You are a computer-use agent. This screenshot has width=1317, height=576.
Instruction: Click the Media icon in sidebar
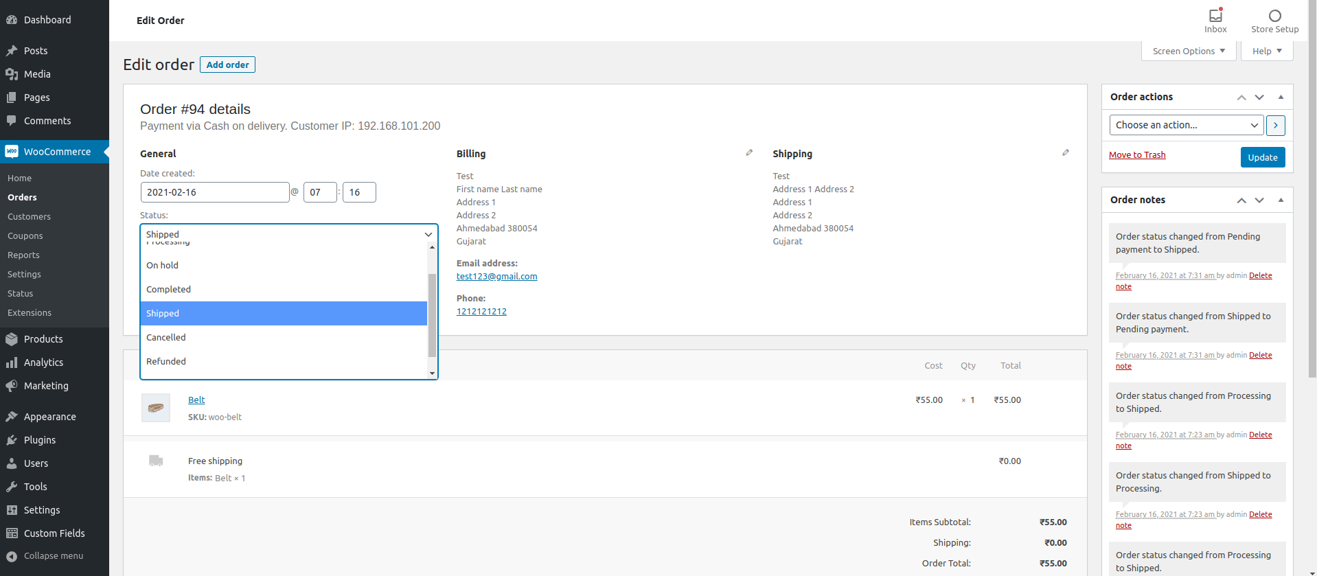[12, 74]
